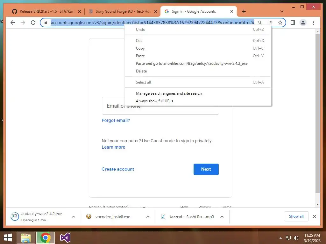Open the Learn more link

click(113, 147)
